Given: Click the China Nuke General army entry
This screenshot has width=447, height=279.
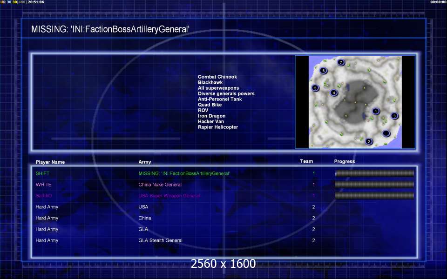Looking at the screenshot, I should point(160,185).
